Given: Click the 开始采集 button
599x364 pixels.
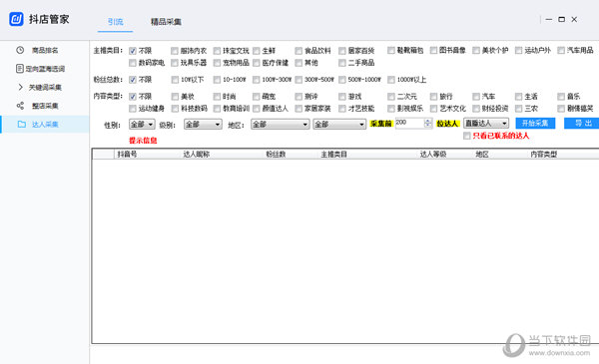Looking at the screenshot, I should click(535, 124).
